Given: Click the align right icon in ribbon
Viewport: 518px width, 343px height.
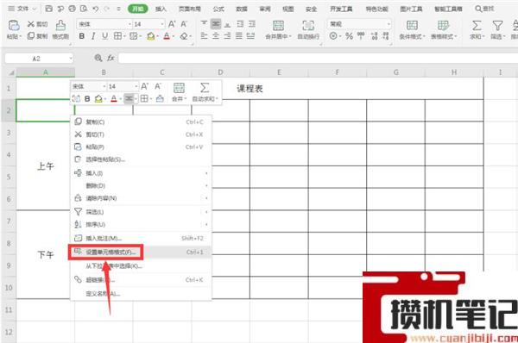Looking at the screenshot, I should (227, 35).
